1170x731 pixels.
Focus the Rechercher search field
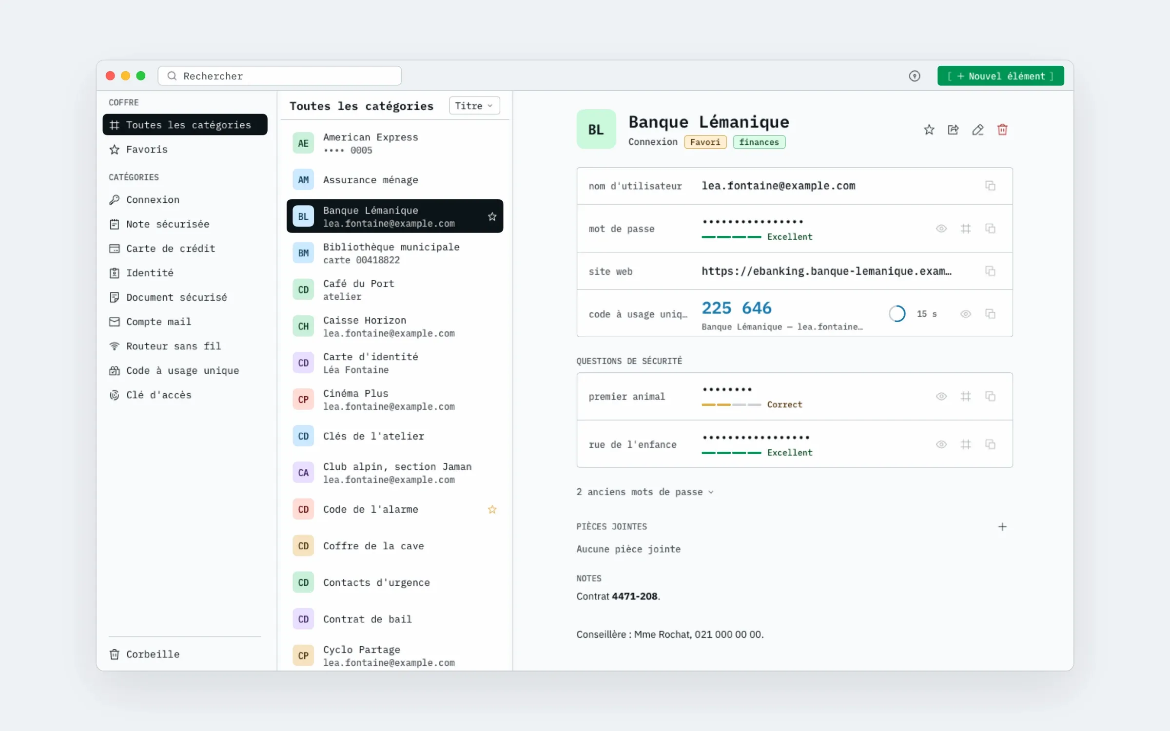[279, 76]
